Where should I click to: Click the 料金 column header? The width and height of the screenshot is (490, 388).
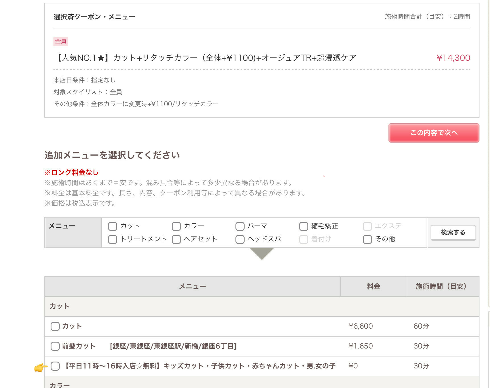tap(373, 286)
